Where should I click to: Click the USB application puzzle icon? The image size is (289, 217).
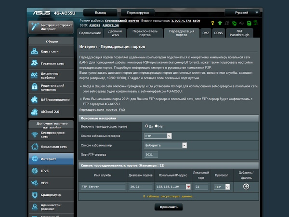coord(35,100)
